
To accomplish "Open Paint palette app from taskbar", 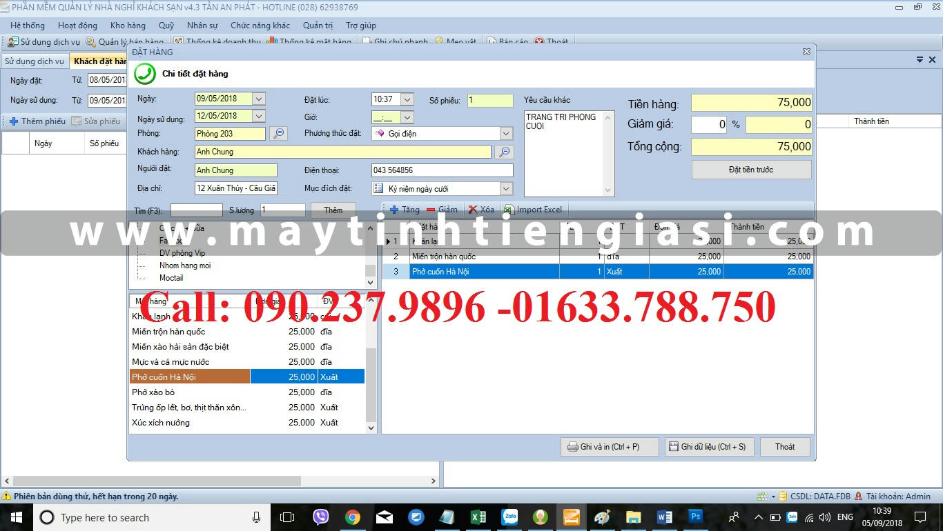I will coord(602,517).
